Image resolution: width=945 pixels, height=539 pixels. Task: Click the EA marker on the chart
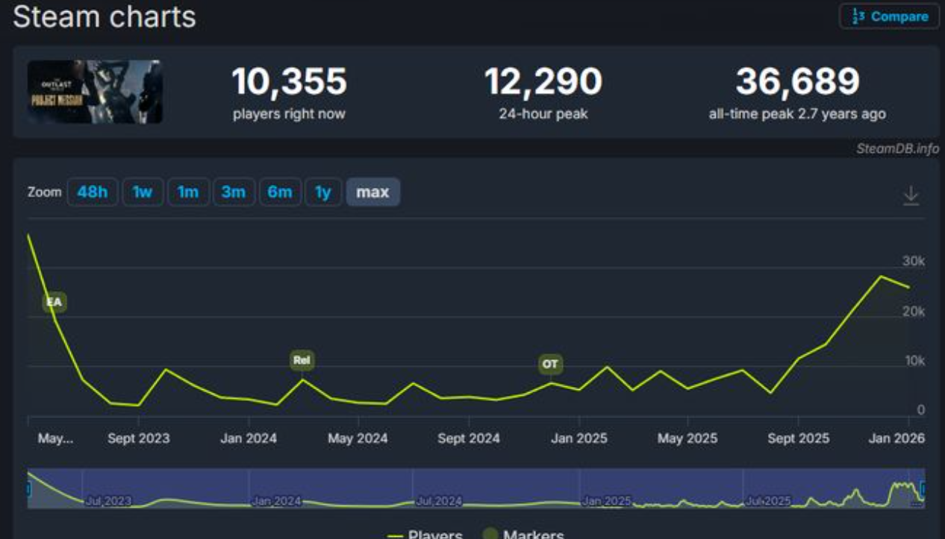click(54, 302)
